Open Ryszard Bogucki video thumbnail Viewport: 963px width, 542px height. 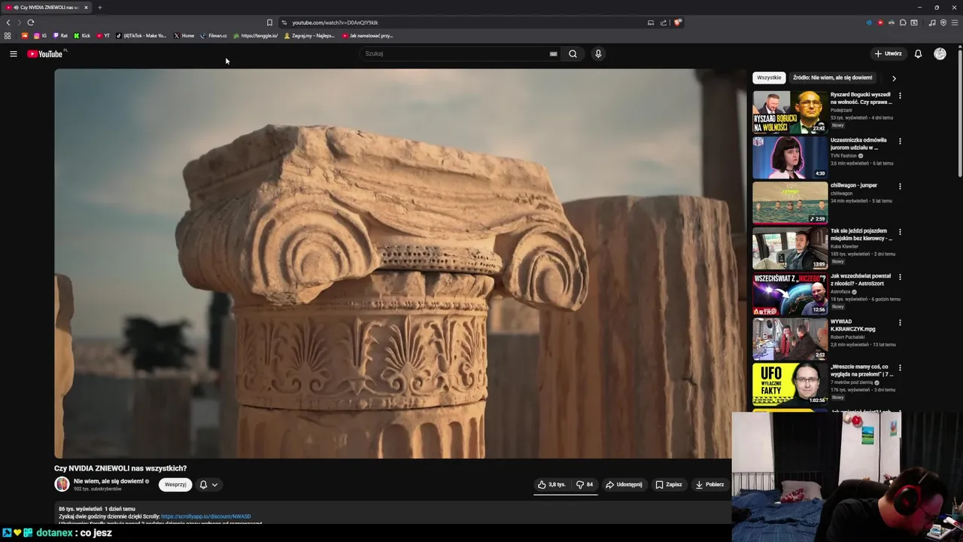[790, 112]
